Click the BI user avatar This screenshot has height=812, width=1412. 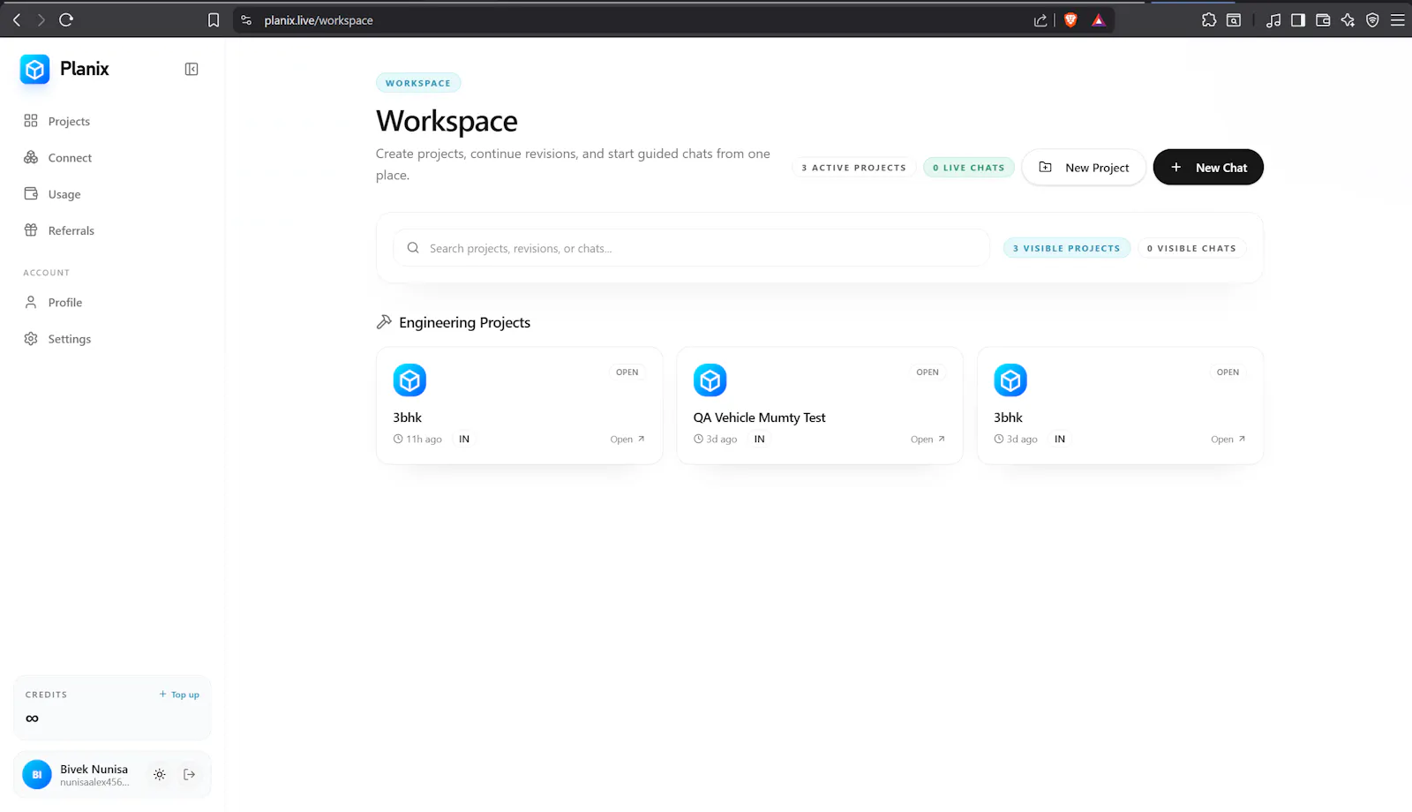coord(37,775)
